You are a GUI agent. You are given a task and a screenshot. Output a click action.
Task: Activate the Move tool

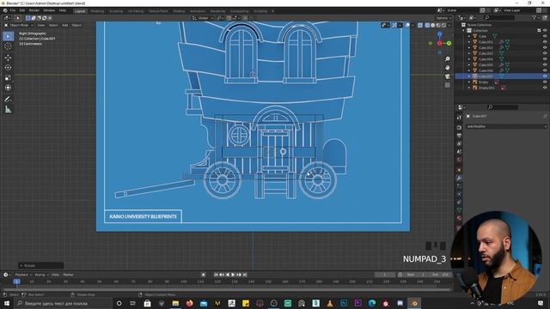pos(8,58)
